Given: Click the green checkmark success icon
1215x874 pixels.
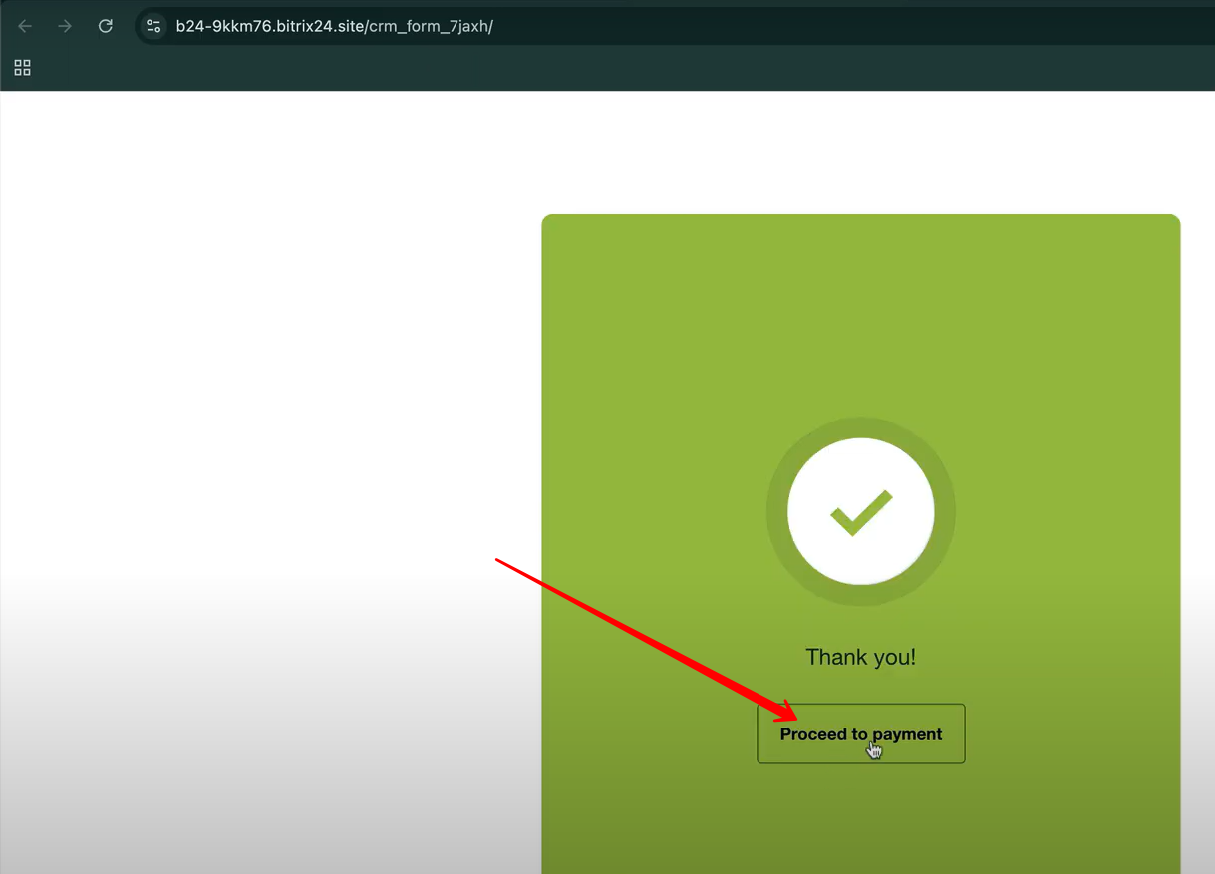Looking at the screenshot, I should pos(860,512).
